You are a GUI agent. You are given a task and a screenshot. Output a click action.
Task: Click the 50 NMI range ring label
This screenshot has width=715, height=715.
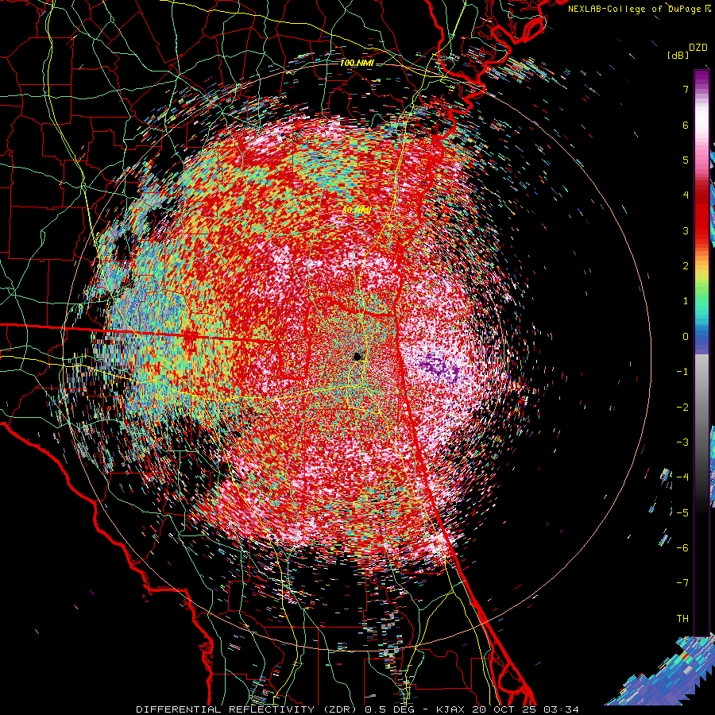click(357, 210)
